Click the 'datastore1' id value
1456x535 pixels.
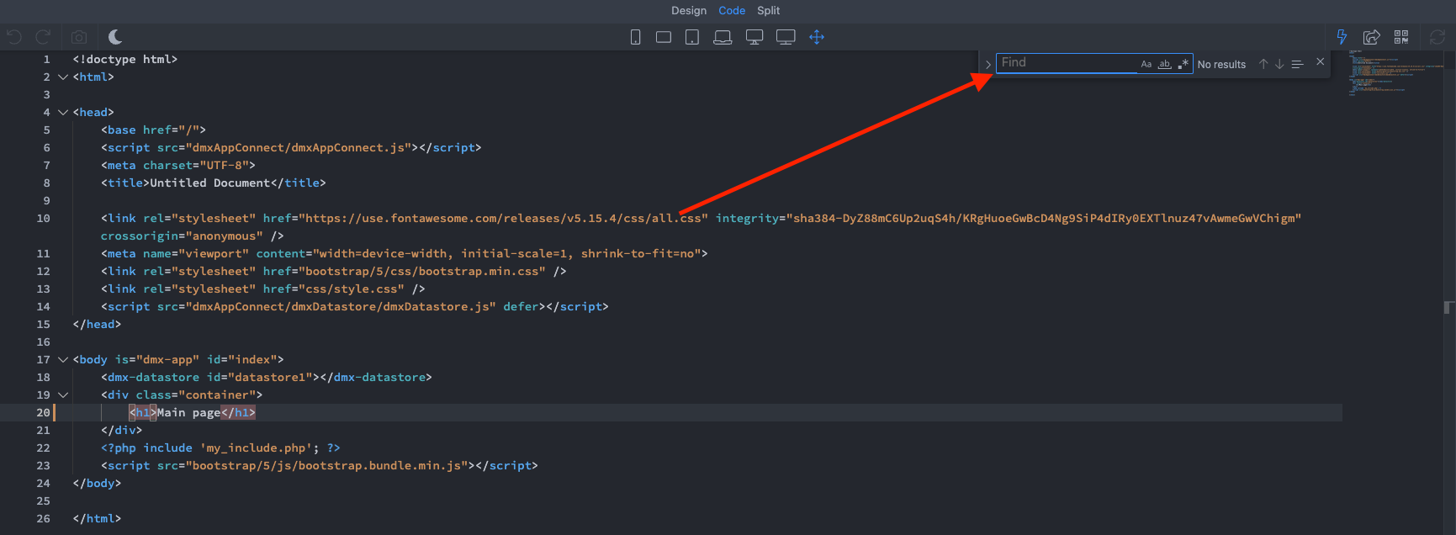[x=270, y=377]
